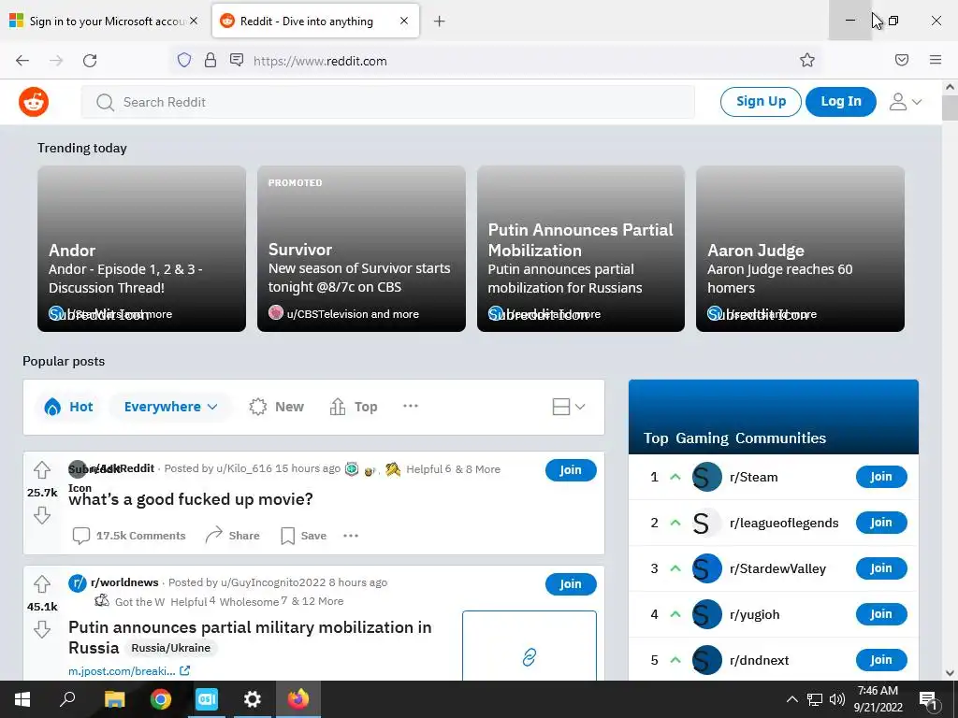Open the tracking protection shield icon

[x=184, y=60]
